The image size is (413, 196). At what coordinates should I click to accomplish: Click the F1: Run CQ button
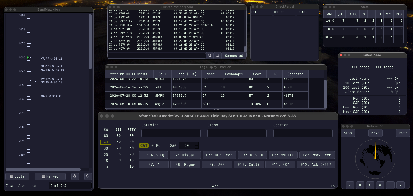click(154, 155)
